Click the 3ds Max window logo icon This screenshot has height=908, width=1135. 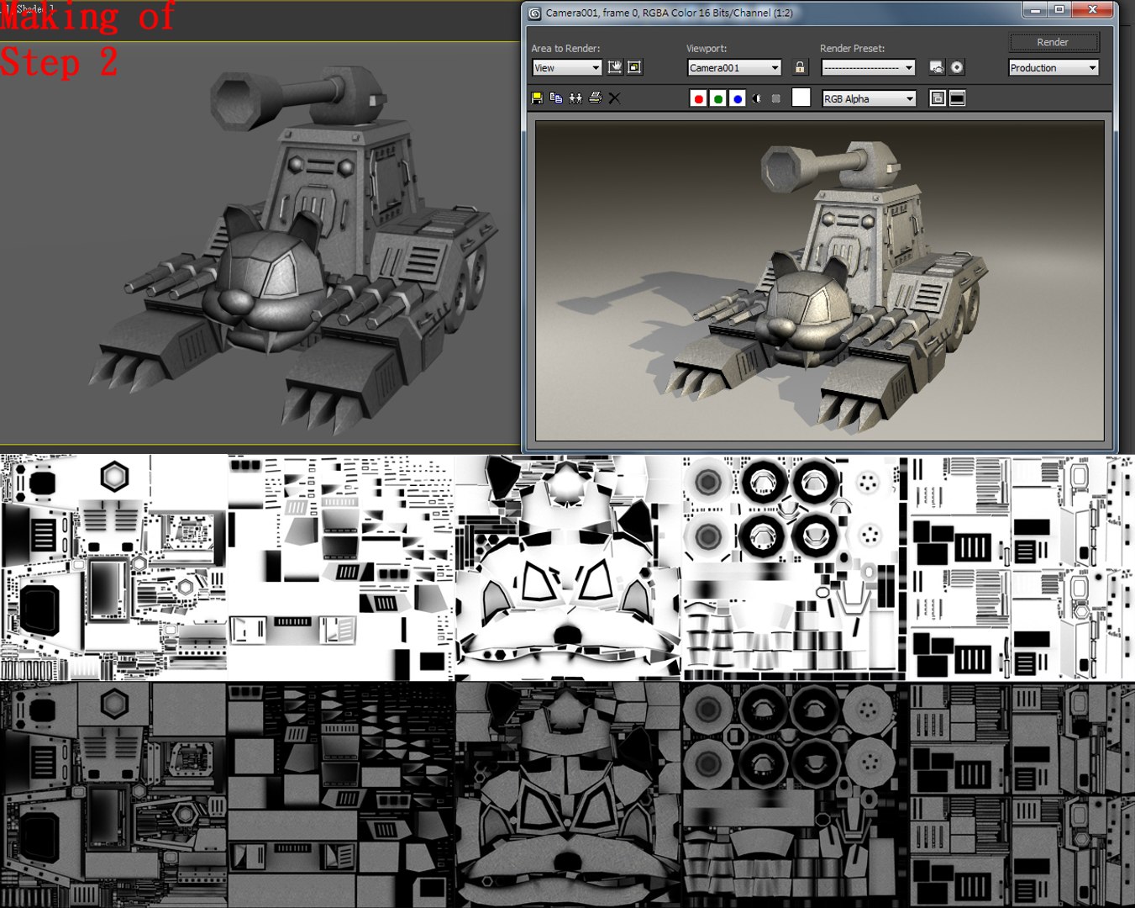click(x=534, y=13)
